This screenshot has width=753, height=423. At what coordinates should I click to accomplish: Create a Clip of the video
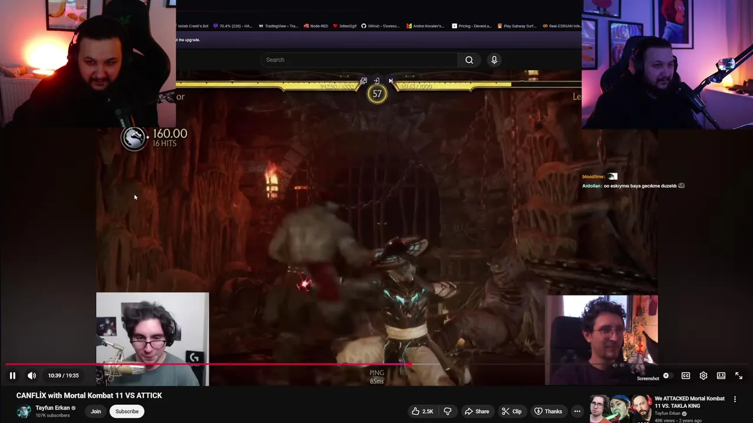pyautogui.click(x=511, y=411)
